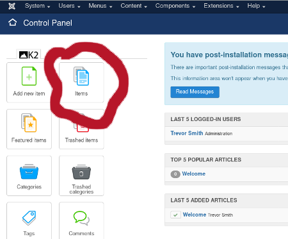Screen dimensions: 288x239
Task: Click the K2 logo tab
Action: (x=29, y=55)
